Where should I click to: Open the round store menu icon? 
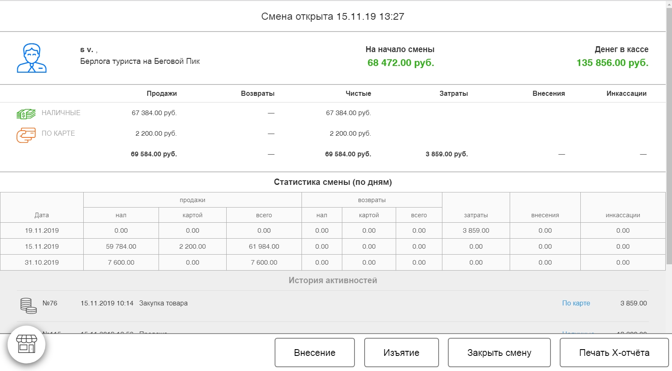[x=26, y=345]
